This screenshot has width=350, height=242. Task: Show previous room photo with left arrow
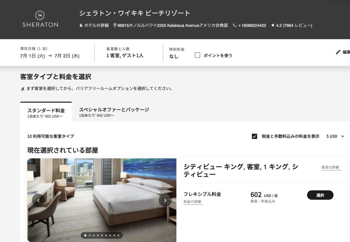pos(38,200)
